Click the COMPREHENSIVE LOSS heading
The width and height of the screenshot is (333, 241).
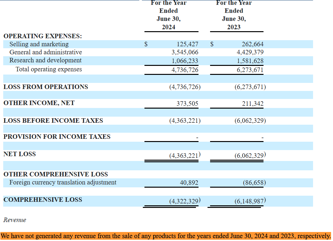[x=43, y=200]
